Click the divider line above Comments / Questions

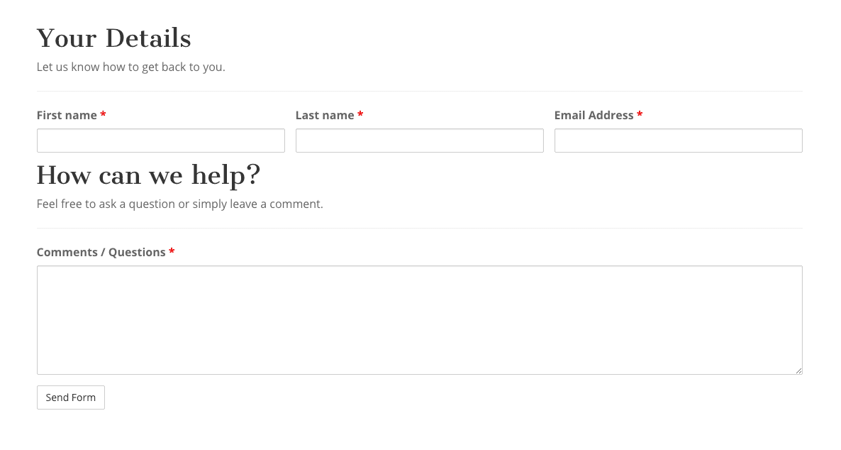(x=419, y=229)
